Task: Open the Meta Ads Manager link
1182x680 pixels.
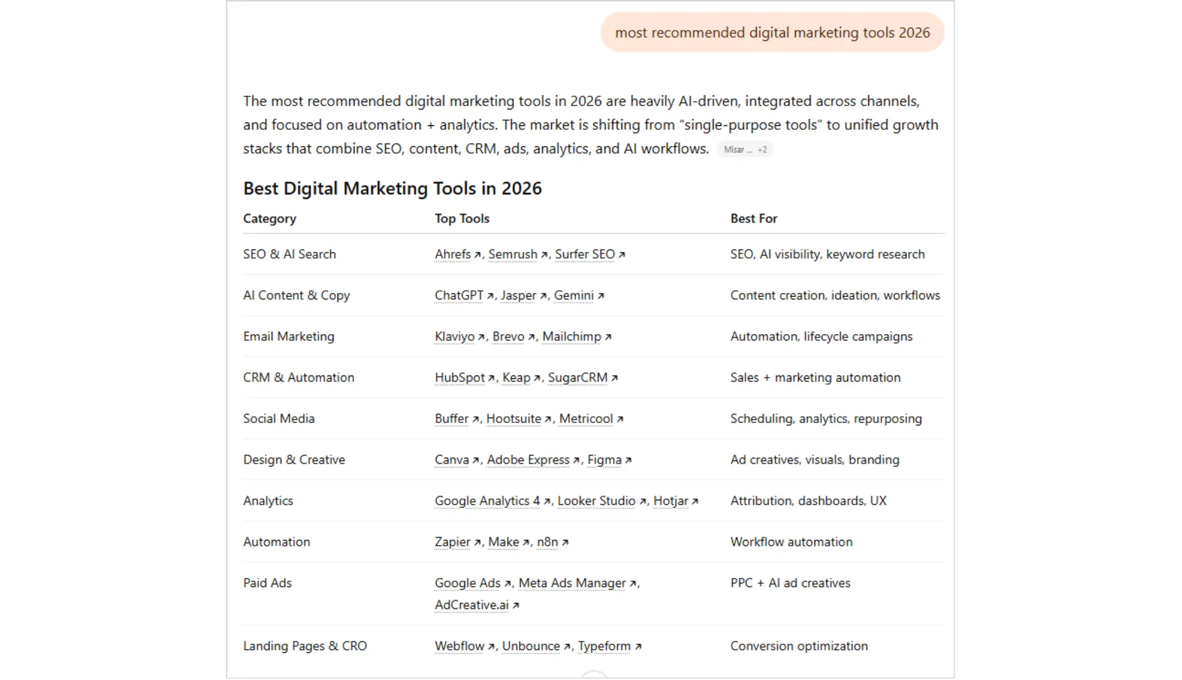Action: [577, 583]
